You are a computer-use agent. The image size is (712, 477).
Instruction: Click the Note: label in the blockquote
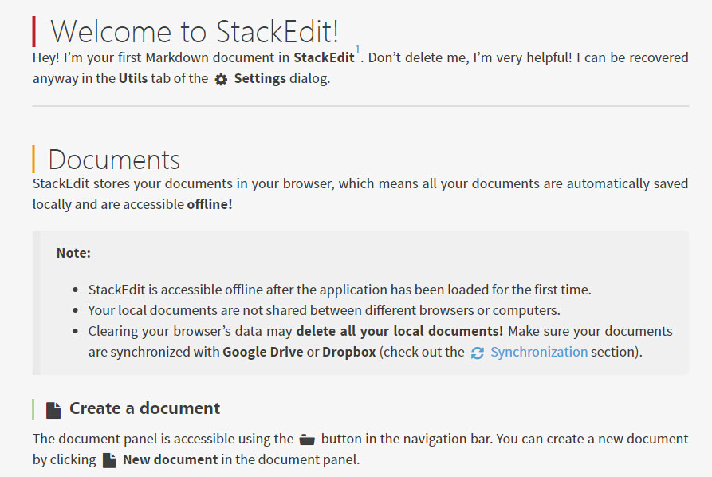click(x=73, y=253)
